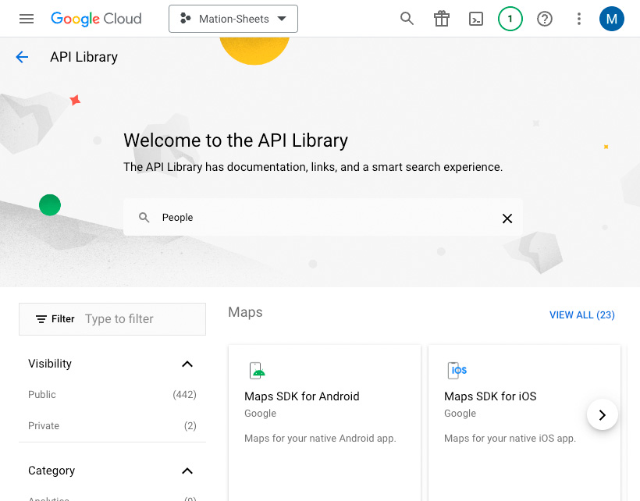The image size is (640, 501).
Task: Click the Private count (2)
Action: tap(190, 426)
